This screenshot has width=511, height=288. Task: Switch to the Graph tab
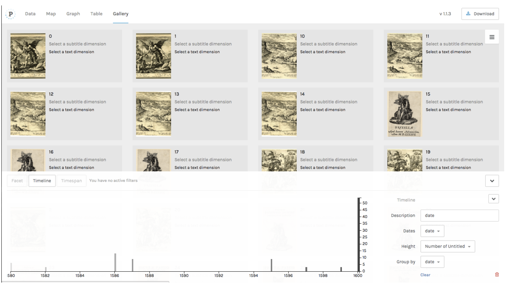[73, 14]
